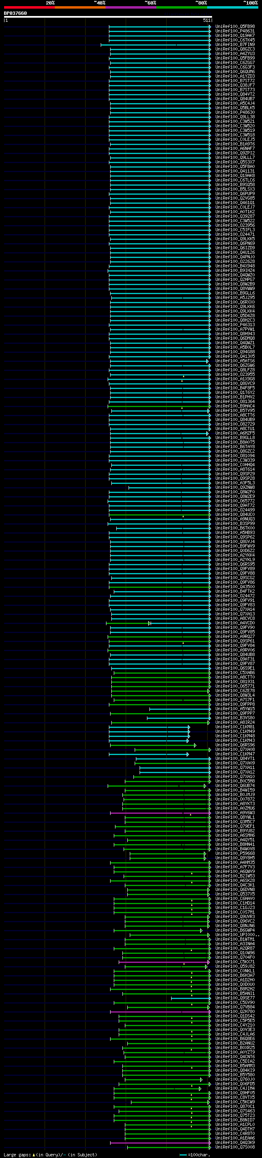
Task: Select hit UniRef100_Q4Q3K9
Action: [x=235, y=1143]
